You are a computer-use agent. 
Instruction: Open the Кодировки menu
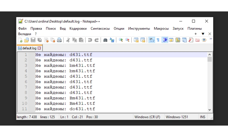click(x=78, y=29)
